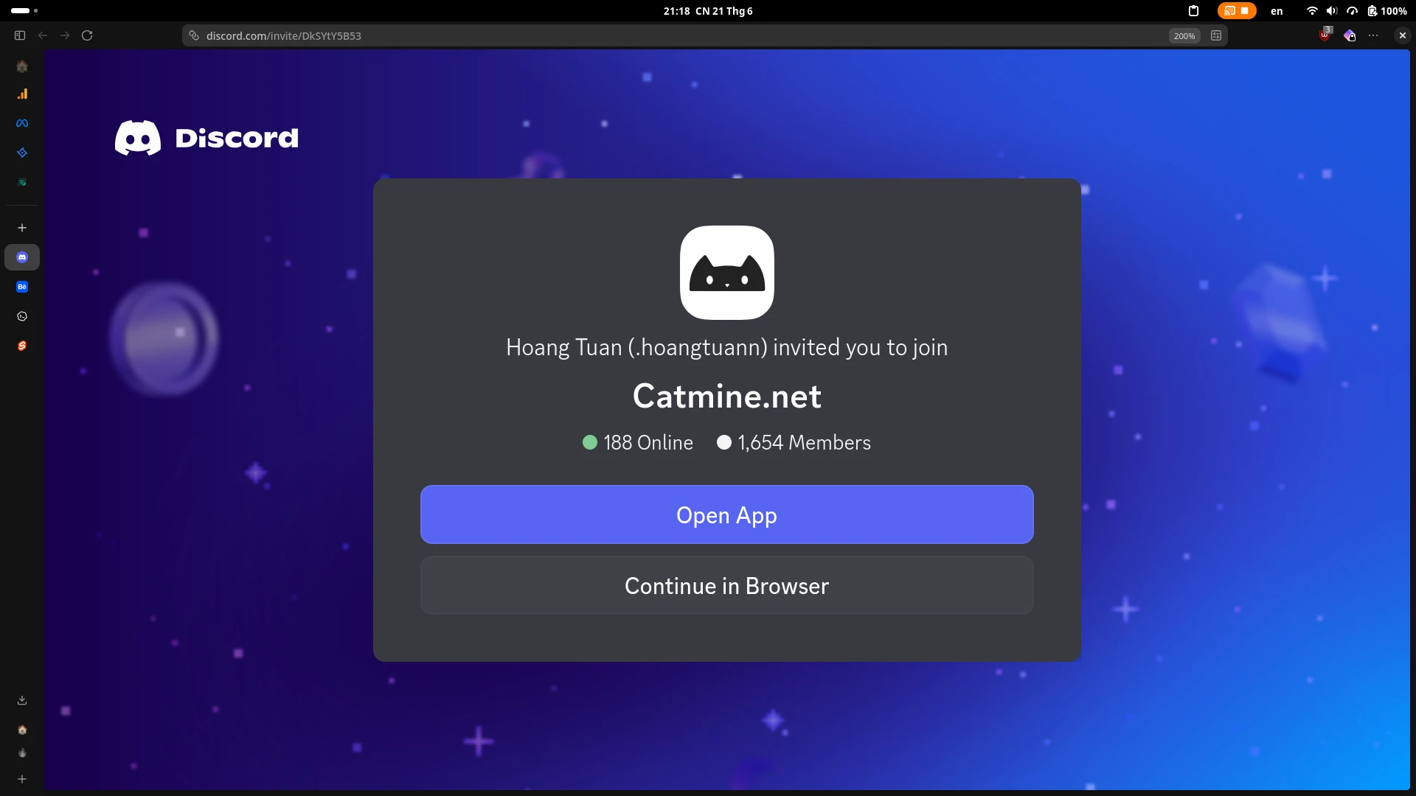Reset the 200% zoom indicator
This screenshot has height=796, width=1416.
coord(1184,35)
